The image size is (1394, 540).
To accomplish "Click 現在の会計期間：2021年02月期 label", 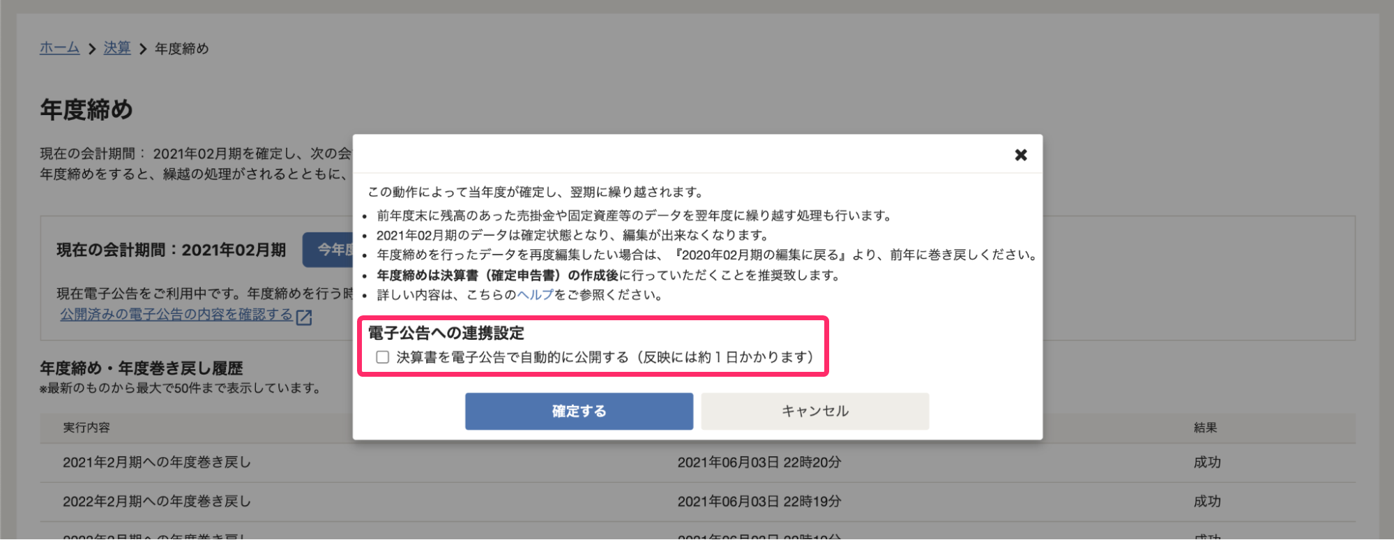I will coord(172,250).
